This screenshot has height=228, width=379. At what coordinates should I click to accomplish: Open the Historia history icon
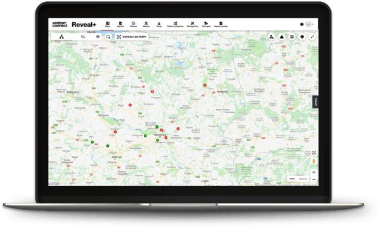[x=133, y=25]
